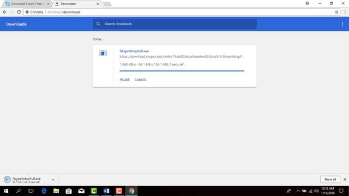
Task: Bookmark this page with the star icon
Action: click(x=336, y=12)
